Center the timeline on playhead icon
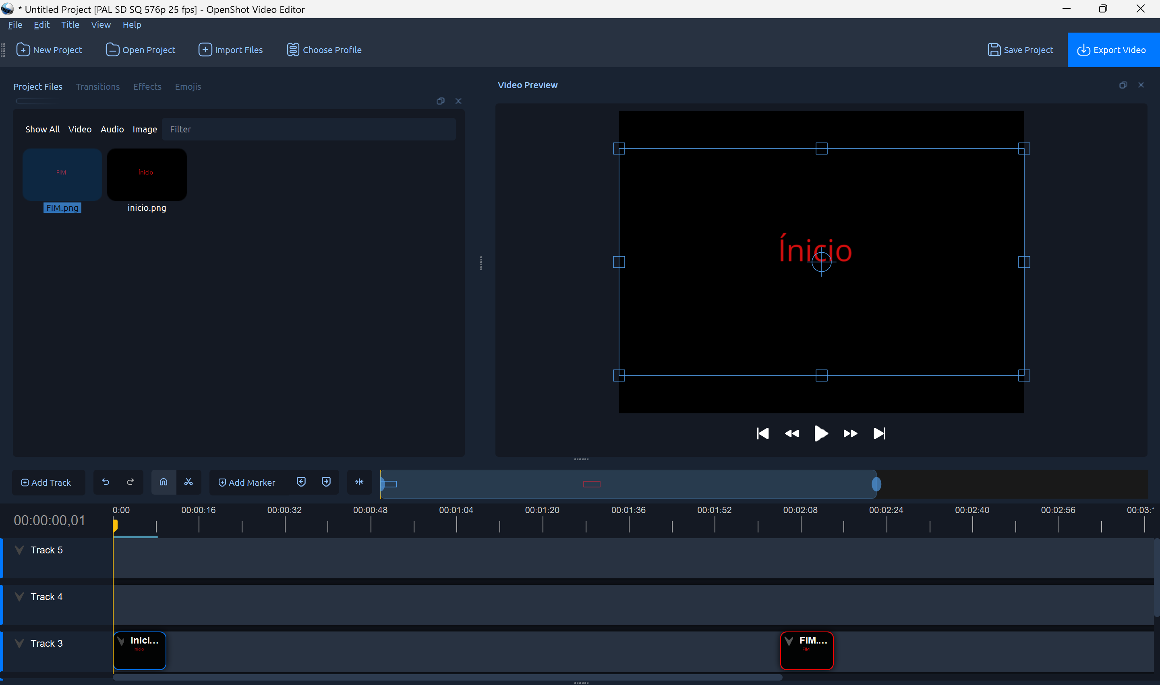 pos(359,482)
